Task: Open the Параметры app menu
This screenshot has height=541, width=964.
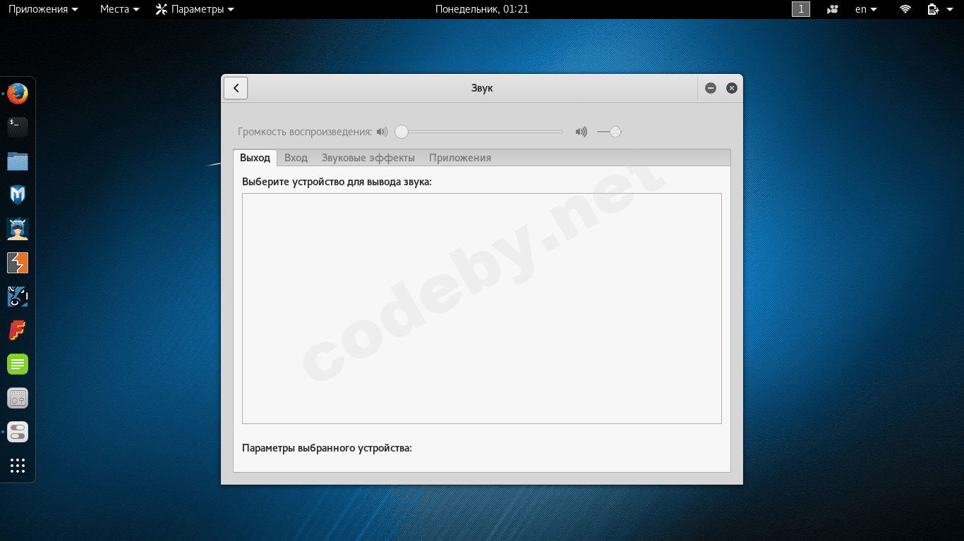Action: click(195, 9)
